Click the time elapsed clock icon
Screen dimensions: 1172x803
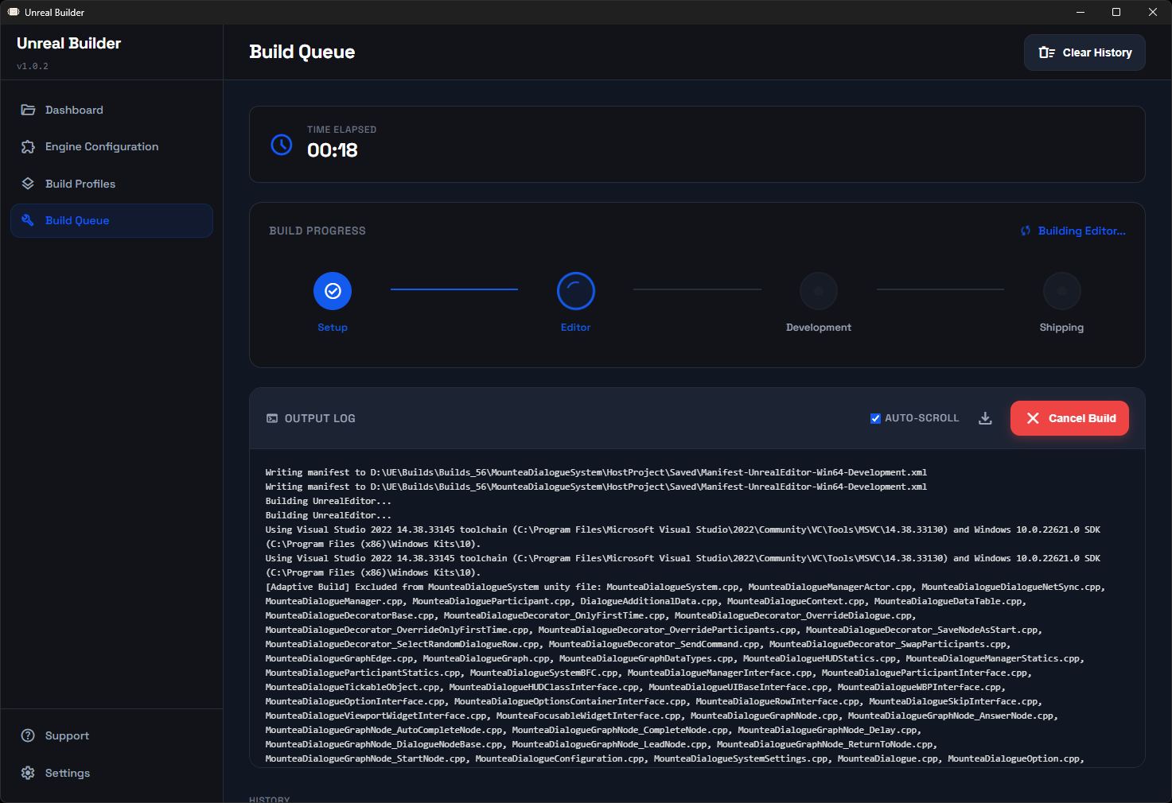[282, 145]
